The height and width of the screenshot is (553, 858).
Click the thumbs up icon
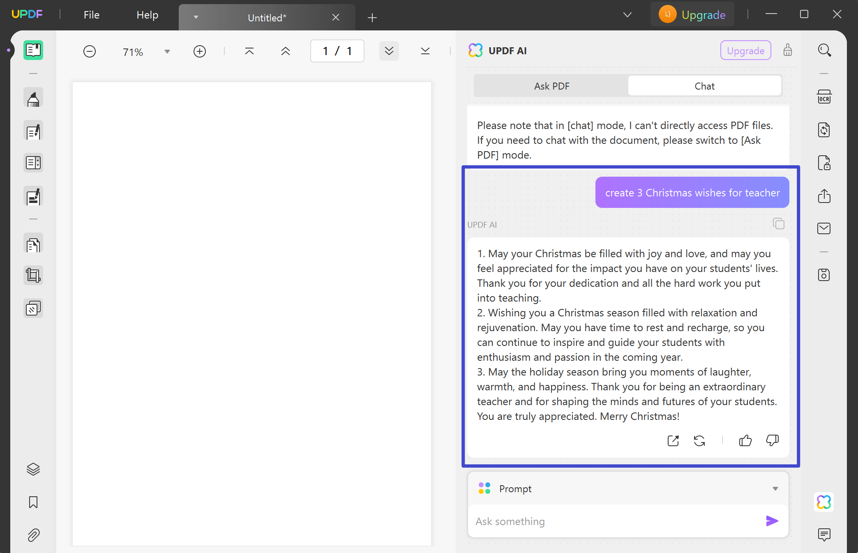click(x=745, y=440)
